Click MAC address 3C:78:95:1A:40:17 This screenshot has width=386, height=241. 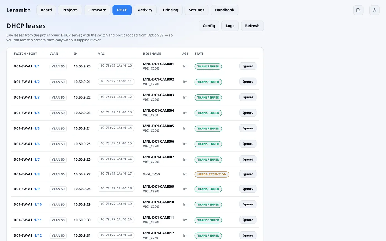click(116, 174)
